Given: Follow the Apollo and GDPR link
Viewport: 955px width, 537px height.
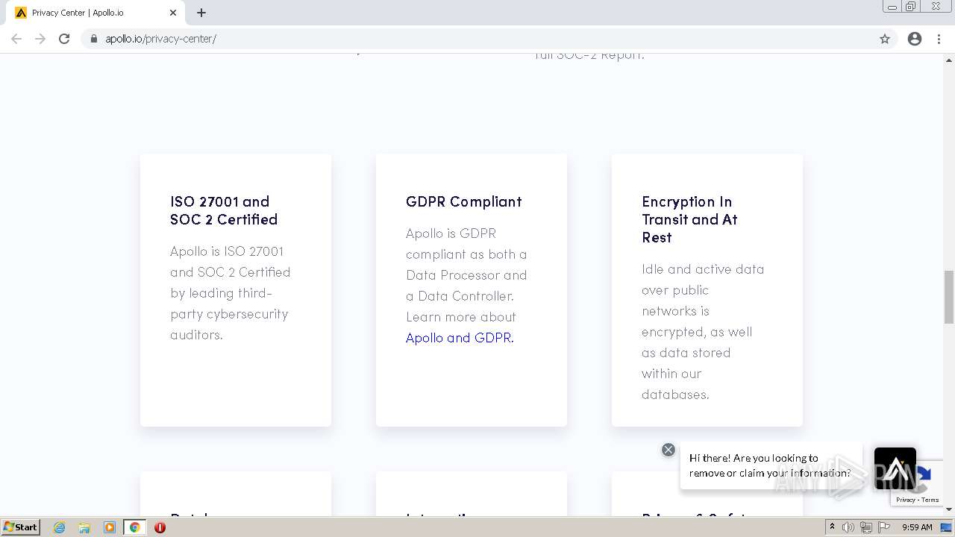Looking at the screenshot, I should point(458,338).
